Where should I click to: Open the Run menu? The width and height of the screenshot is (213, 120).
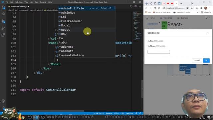[36, 2]
